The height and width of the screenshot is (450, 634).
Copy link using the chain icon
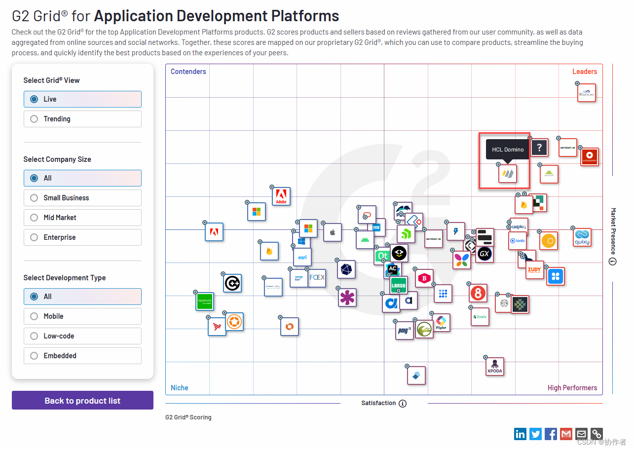[x=597, y=434]
